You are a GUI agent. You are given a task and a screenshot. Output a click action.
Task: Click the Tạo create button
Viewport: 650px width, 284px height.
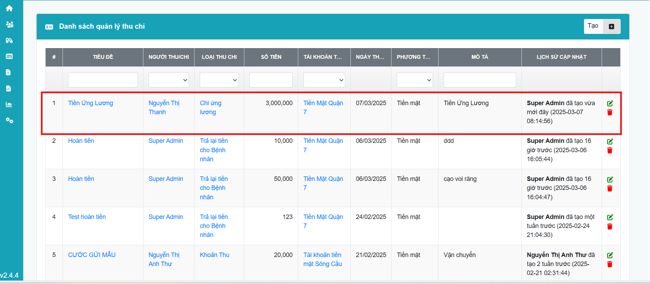click(x=602, y=26)
